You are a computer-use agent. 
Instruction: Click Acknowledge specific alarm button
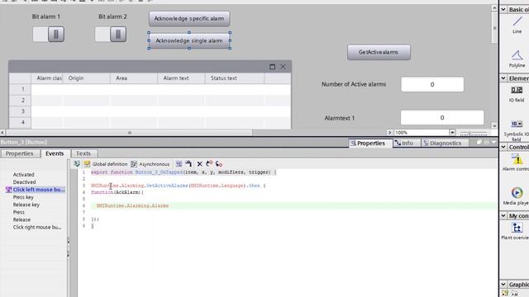coord(189,18)
